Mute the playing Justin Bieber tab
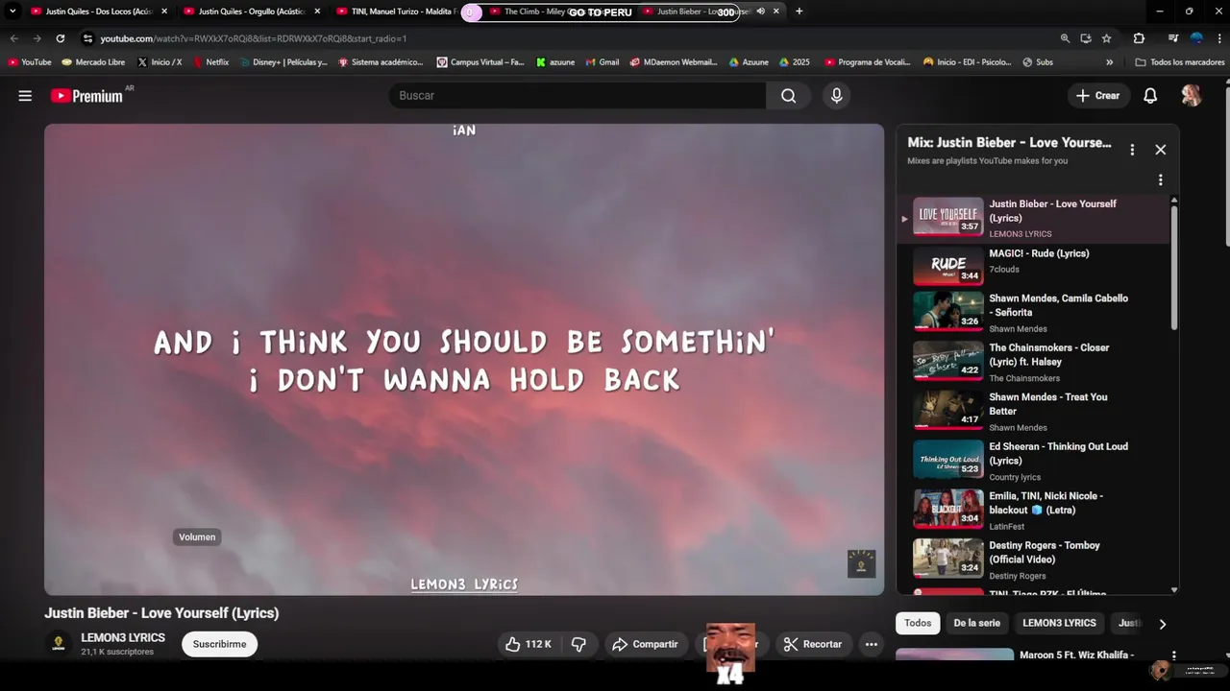The image size is (1230, 691). tap(760, 12)
